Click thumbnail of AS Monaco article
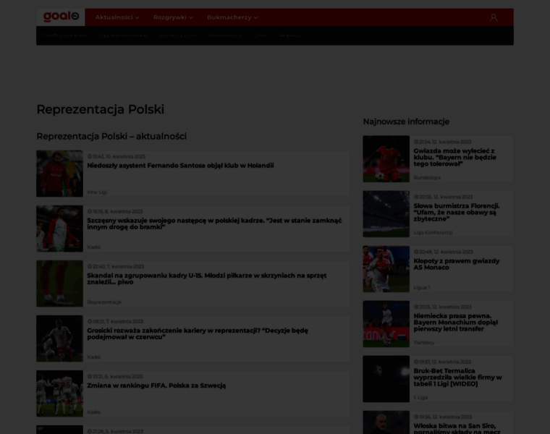Image resolution: width=550 pixels, height=434 pixels. tap(386, 269)
